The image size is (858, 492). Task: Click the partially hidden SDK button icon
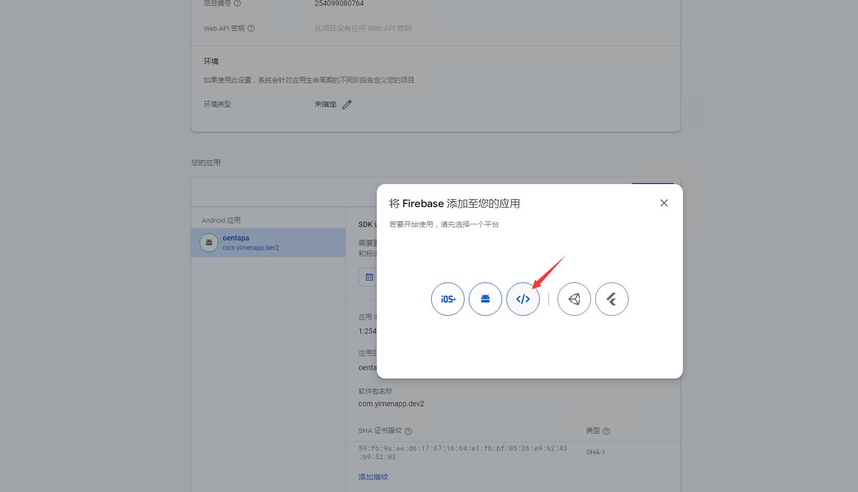[368, 277]
